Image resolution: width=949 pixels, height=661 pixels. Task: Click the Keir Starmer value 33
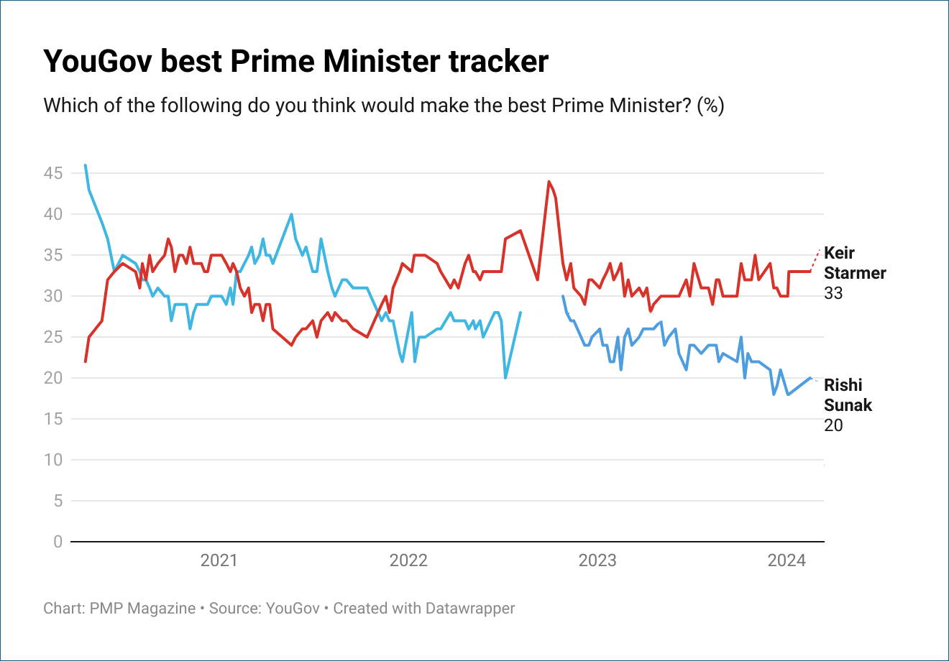pos(833,293)
